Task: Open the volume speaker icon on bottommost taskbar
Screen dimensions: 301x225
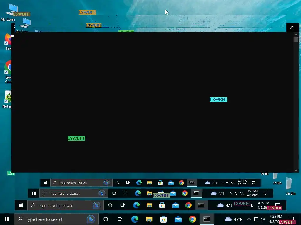Action: [263, 219]
